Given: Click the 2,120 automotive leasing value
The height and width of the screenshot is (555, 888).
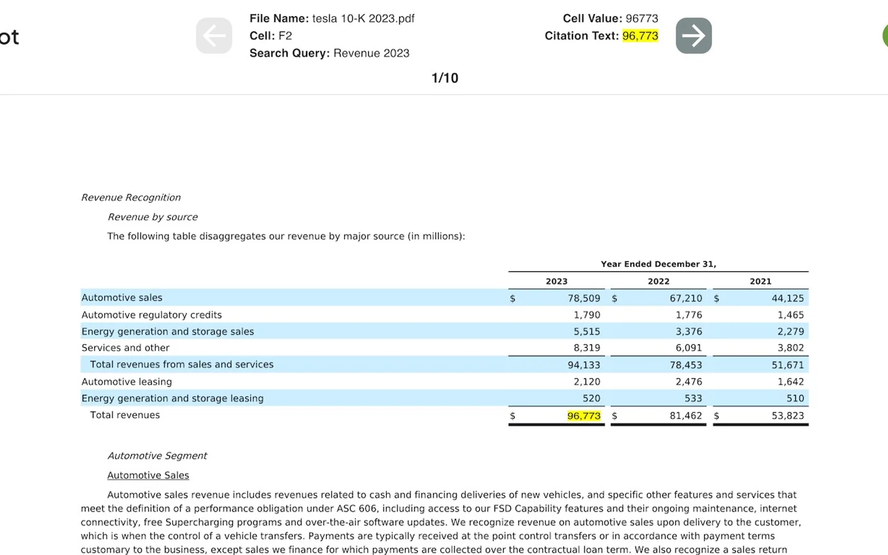Looking at the screenshot, I should click(587, 382).
